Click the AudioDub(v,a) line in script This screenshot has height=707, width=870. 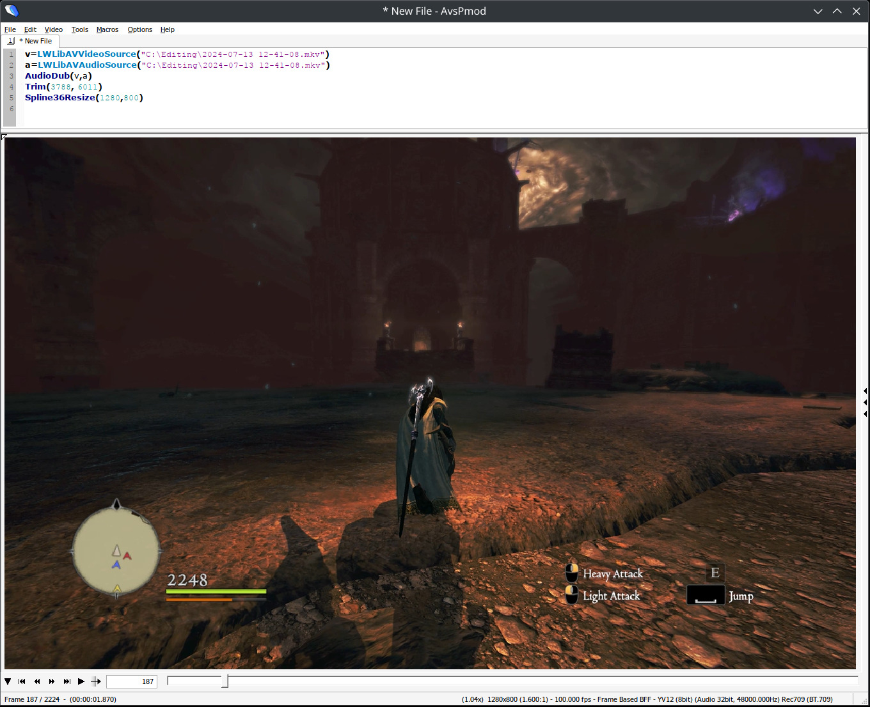[x=58, y=76]
